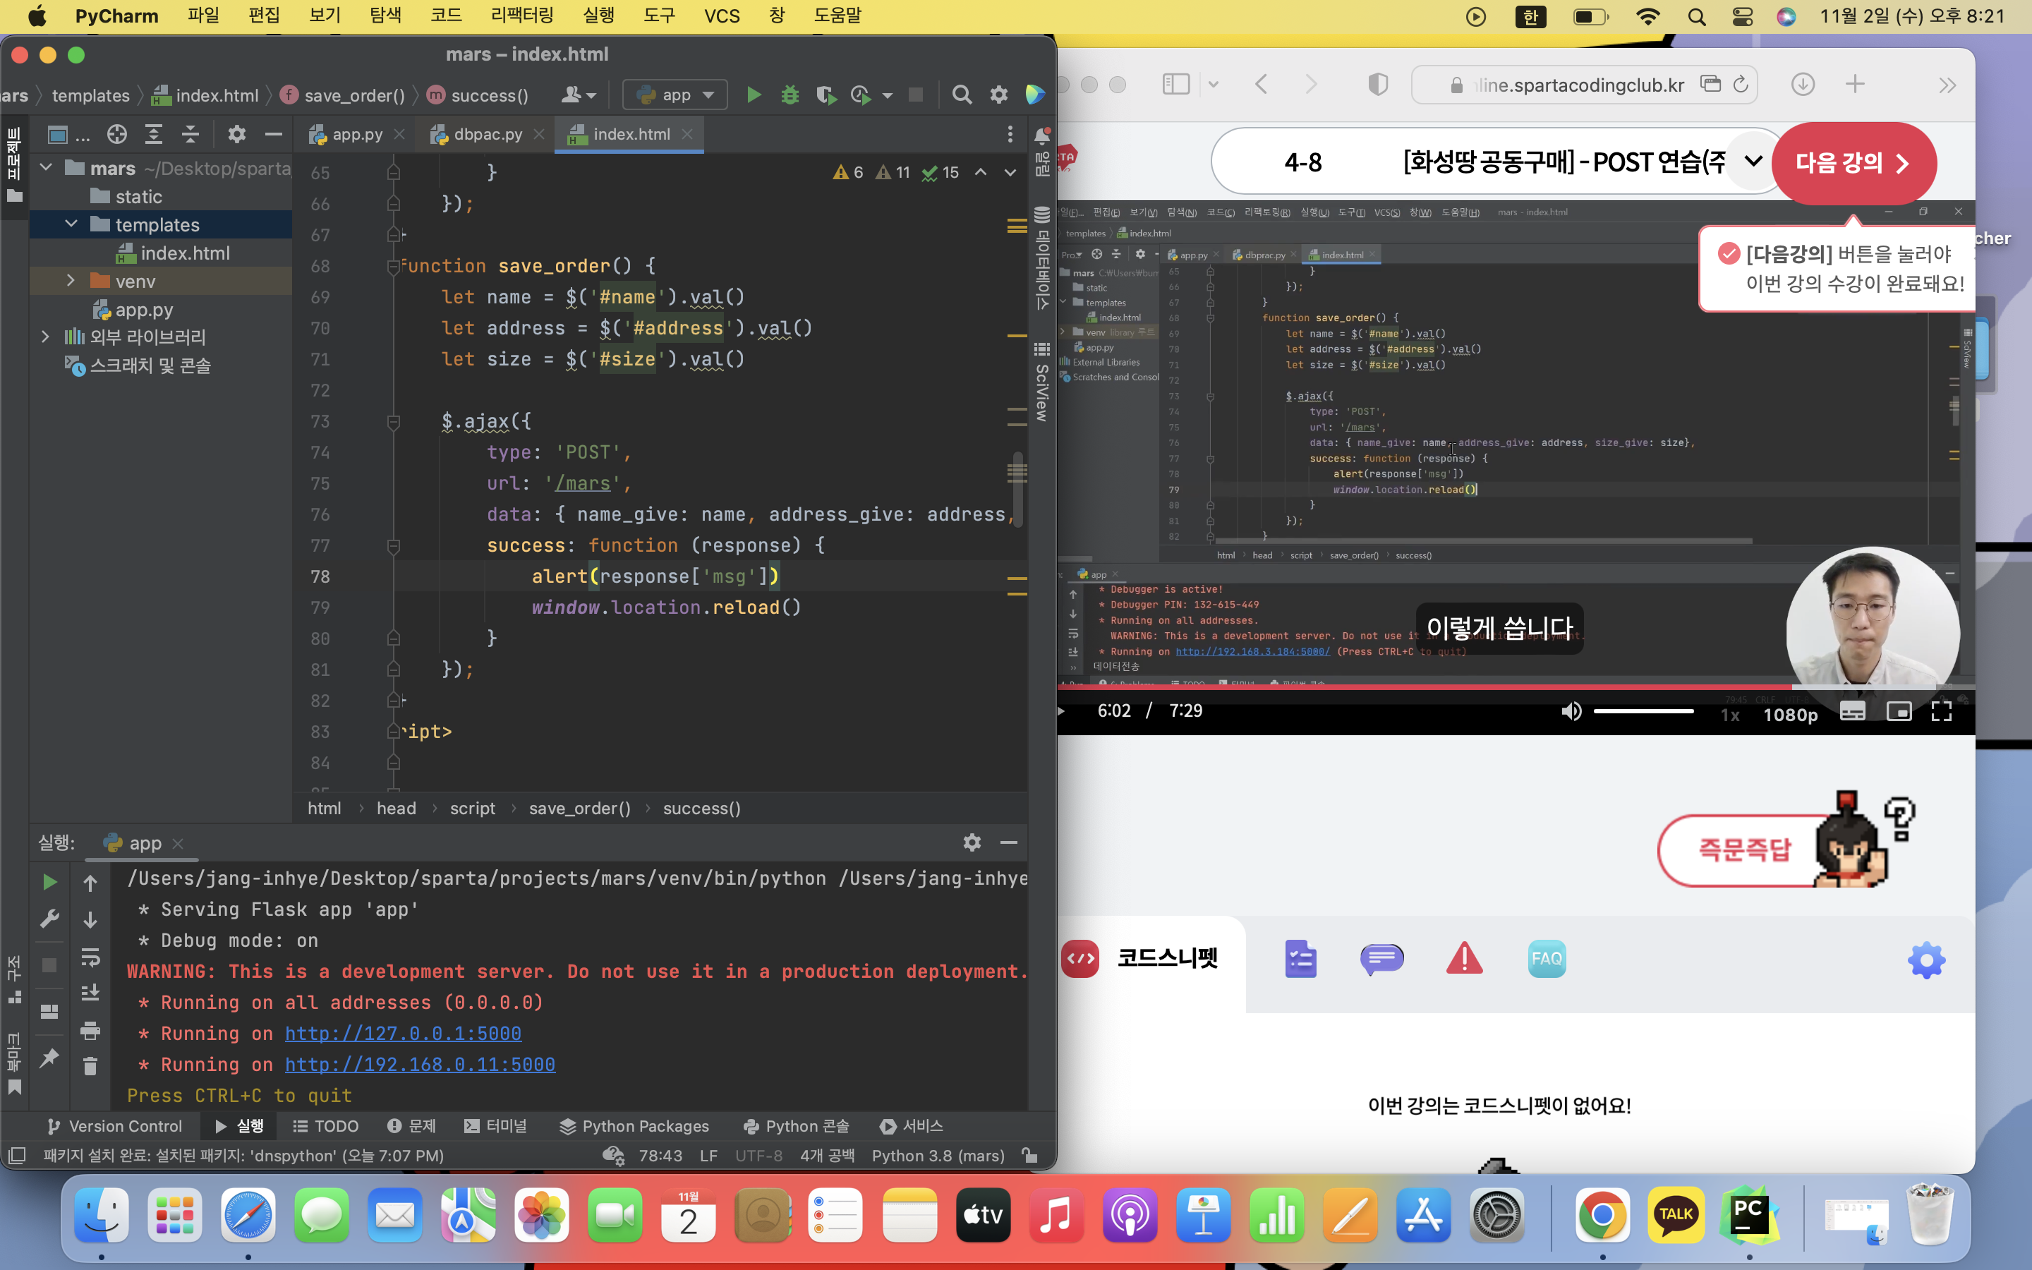The image size is (2032, 1270).
Task: Collapse the mars project root folder
Action: [46, 168]
